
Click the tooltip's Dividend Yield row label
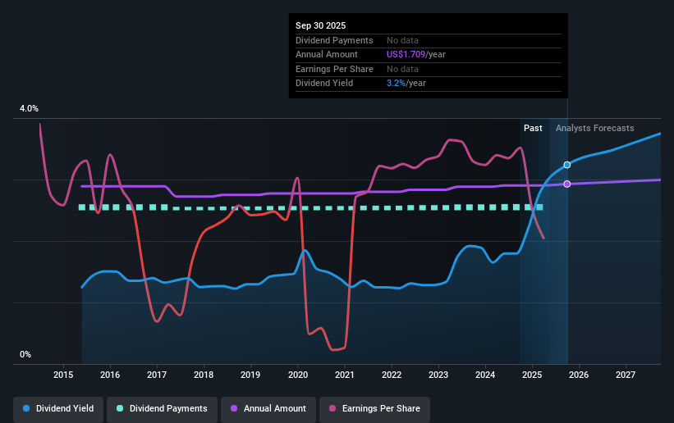pos(324,84)
